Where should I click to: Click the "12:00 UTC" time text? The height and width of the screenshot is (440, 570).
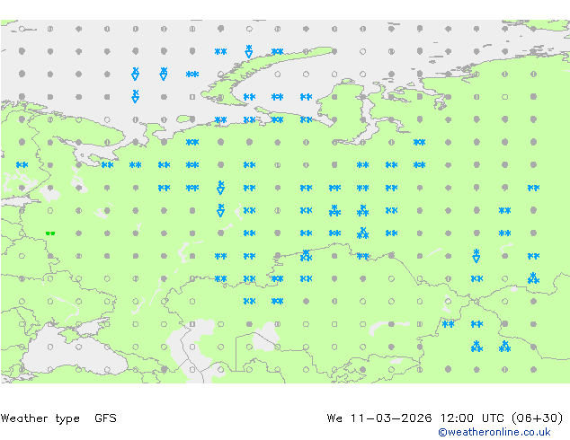[472, 418]
